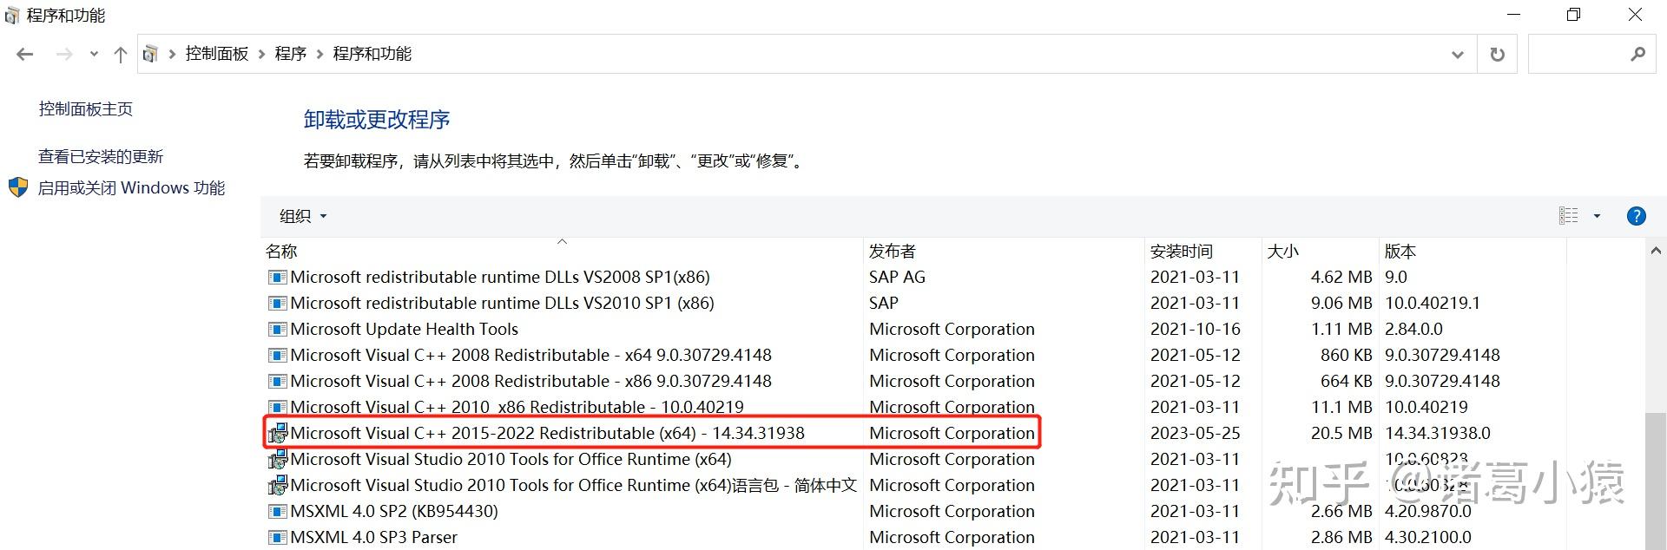
Task: Navigate to 程序 breadcrumb
Action: pos(291,54)
